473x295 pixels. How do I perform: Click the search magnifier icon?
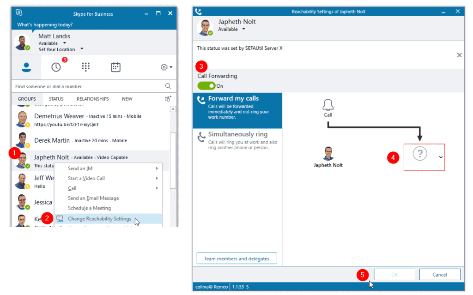[168, 86]
